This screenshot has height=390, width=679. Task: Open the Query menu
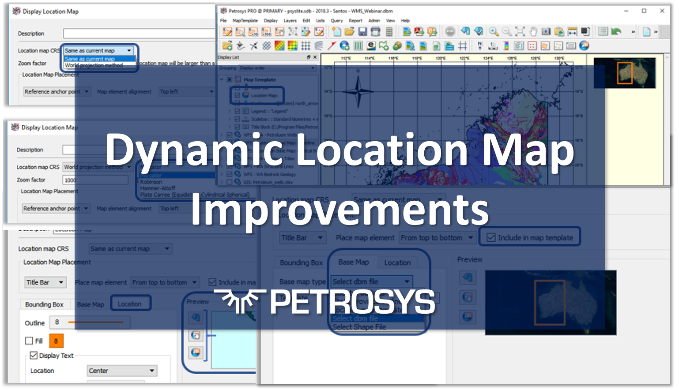tap(336, 21)
